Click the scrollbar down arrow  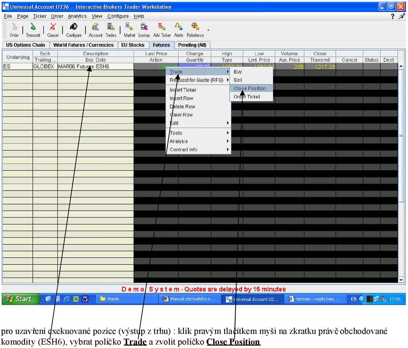401,280
